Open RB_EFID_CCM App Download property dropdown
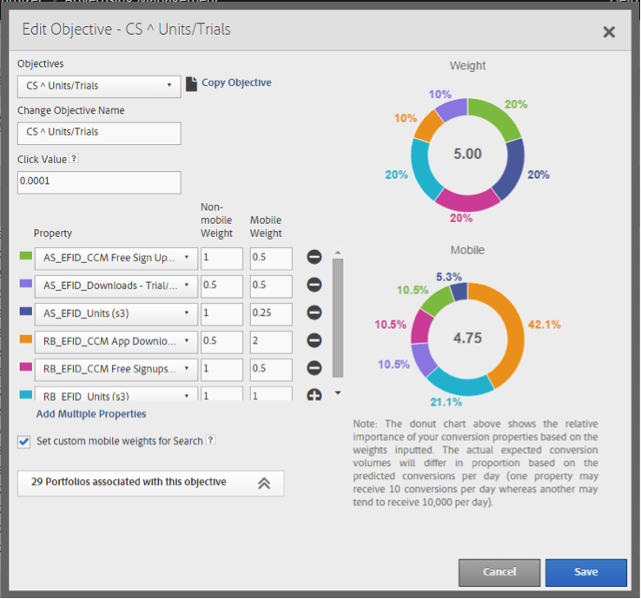 [116, 341]
